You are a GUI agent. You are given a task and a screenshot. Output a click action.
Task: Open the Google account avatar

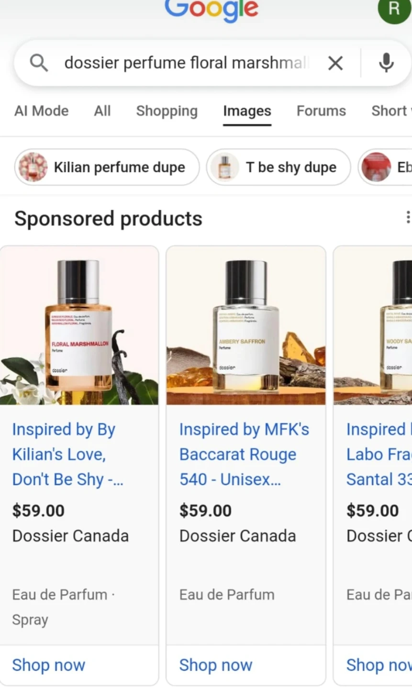click(394, 9)
